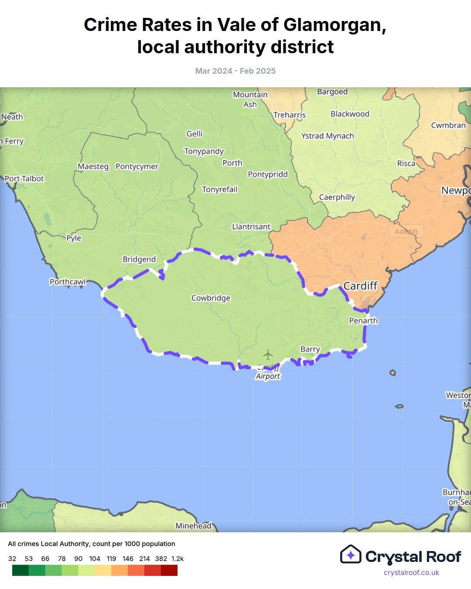Pick the pale yellow legend swatch
This screenshot has height=589, width=471.
(x=103, y=570)
